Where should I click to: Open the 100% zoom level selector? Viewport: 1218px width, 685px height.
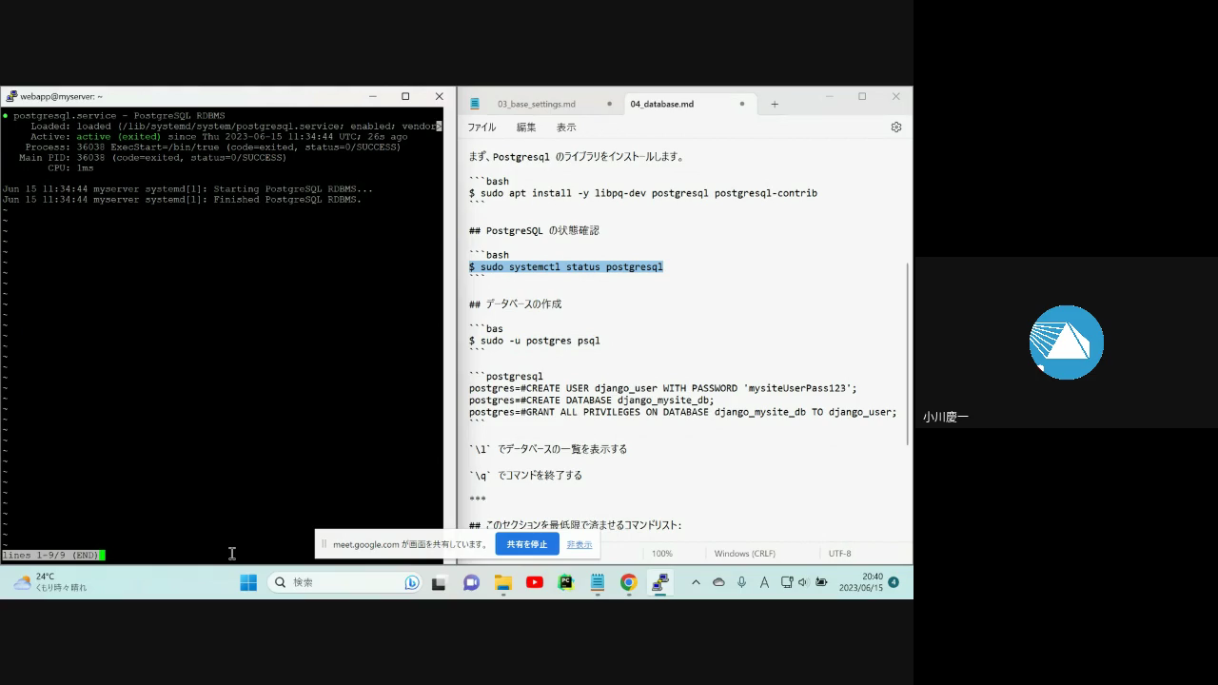[x=661, y=554]
